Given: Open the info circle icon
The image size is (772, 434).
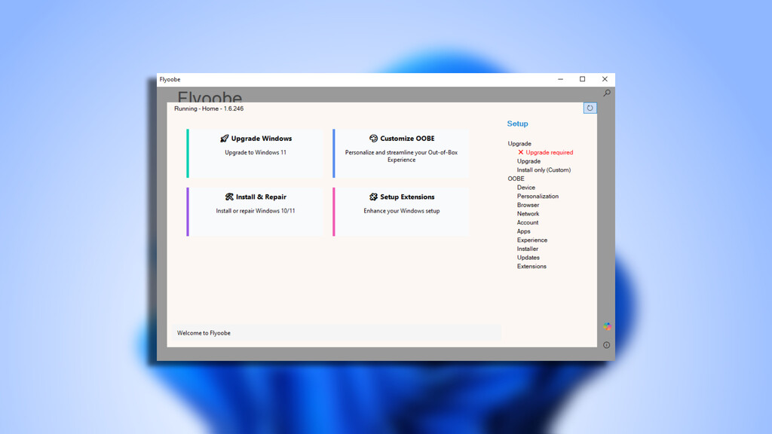Looking at the screenshot, I should 607,345.
